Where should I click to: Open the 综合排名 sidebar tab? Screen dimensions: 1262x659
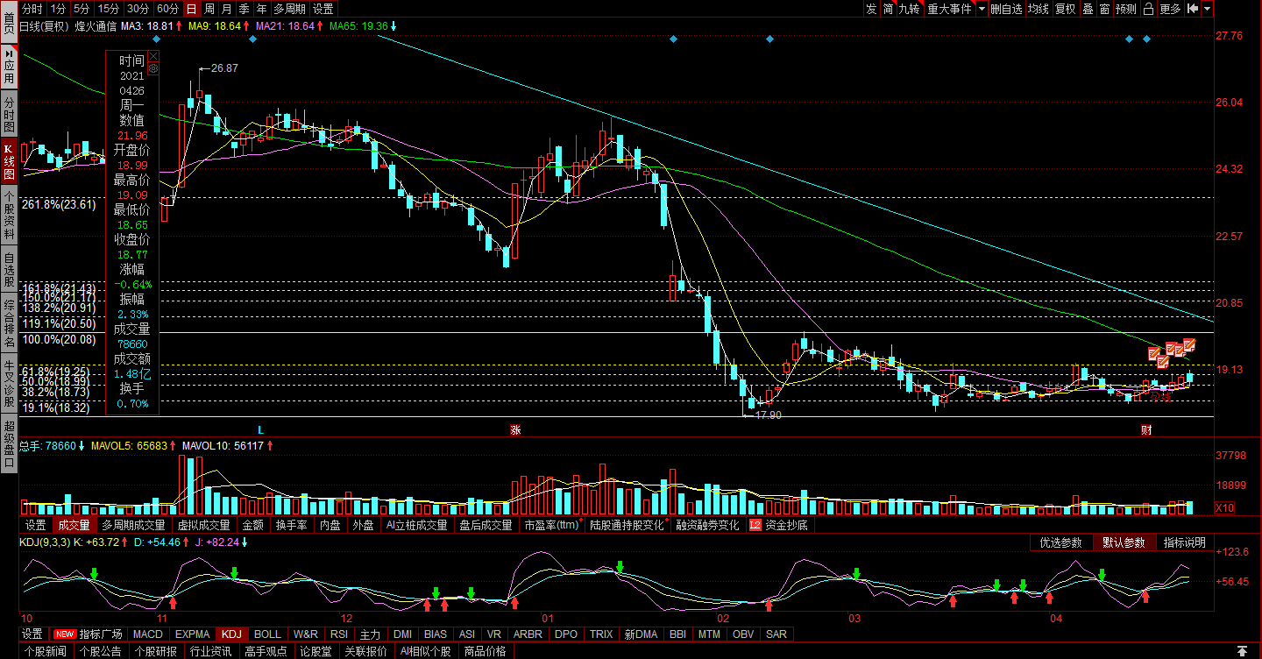(9, 323)
